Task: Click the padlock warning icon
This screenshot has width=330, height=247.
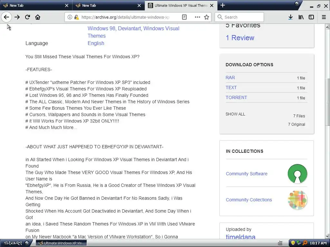Action: (76, 17)
